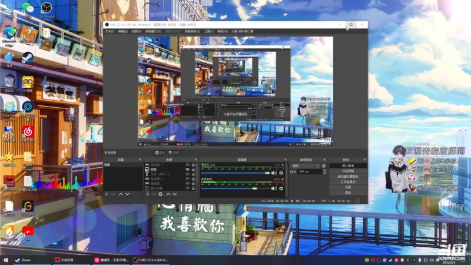Click the 启动虚拟摄像机 virtual camera button
Image resolution: width=471 pixels, height=265 pixels.
[x=348, y=177]
